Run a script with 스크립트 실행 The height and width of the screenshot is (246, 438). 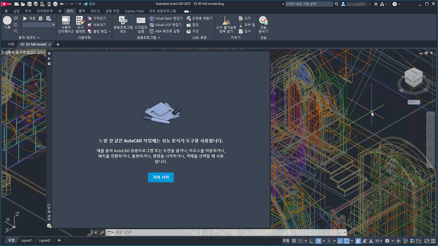pos(141,24)
